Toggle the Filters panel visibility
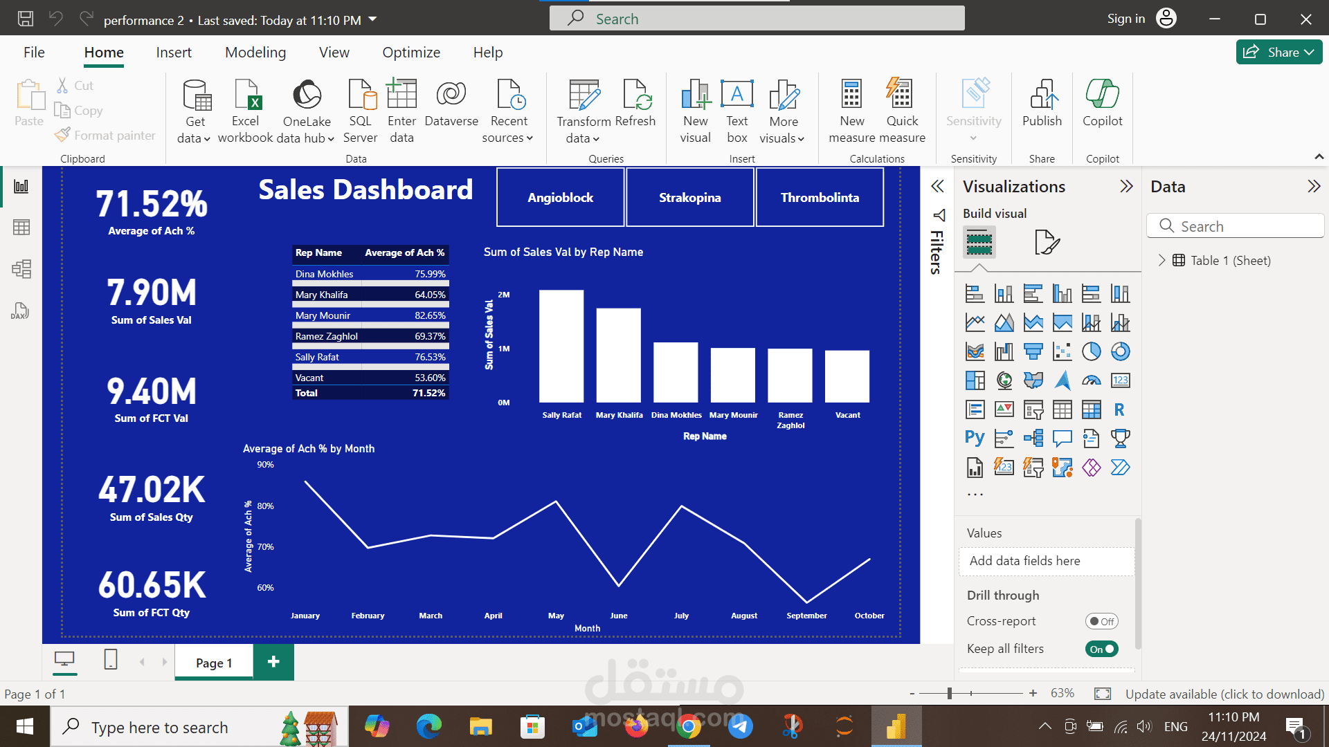The image size is (1329, 747). coord(937,185)
